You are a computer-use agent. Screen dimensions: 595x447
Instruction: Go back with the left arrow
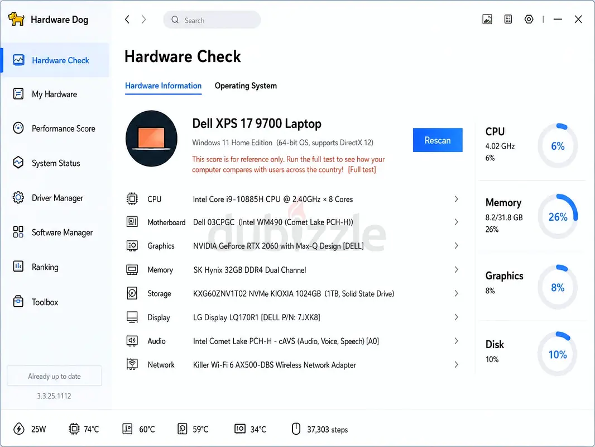[127, 20]
